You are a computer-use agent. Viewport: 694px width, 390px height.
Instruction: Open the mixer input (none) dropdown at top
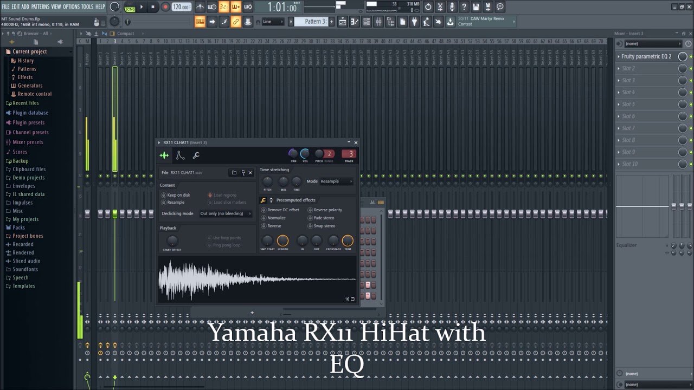pyautogui.click(x=652, y=44)
